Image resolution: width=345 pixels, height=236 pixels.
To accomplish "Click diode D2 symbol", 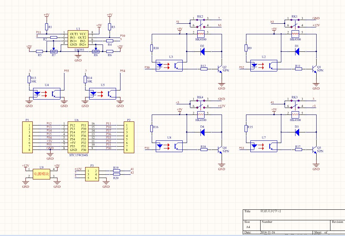I will click(x=202, y=51).
